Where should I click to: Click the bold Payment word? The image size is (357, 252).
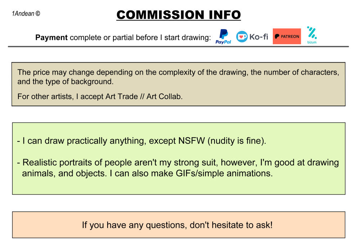tap(51, 37)
